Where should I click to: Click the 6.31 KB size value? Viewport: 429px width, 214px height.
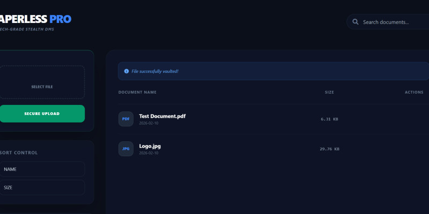point(329,119)
